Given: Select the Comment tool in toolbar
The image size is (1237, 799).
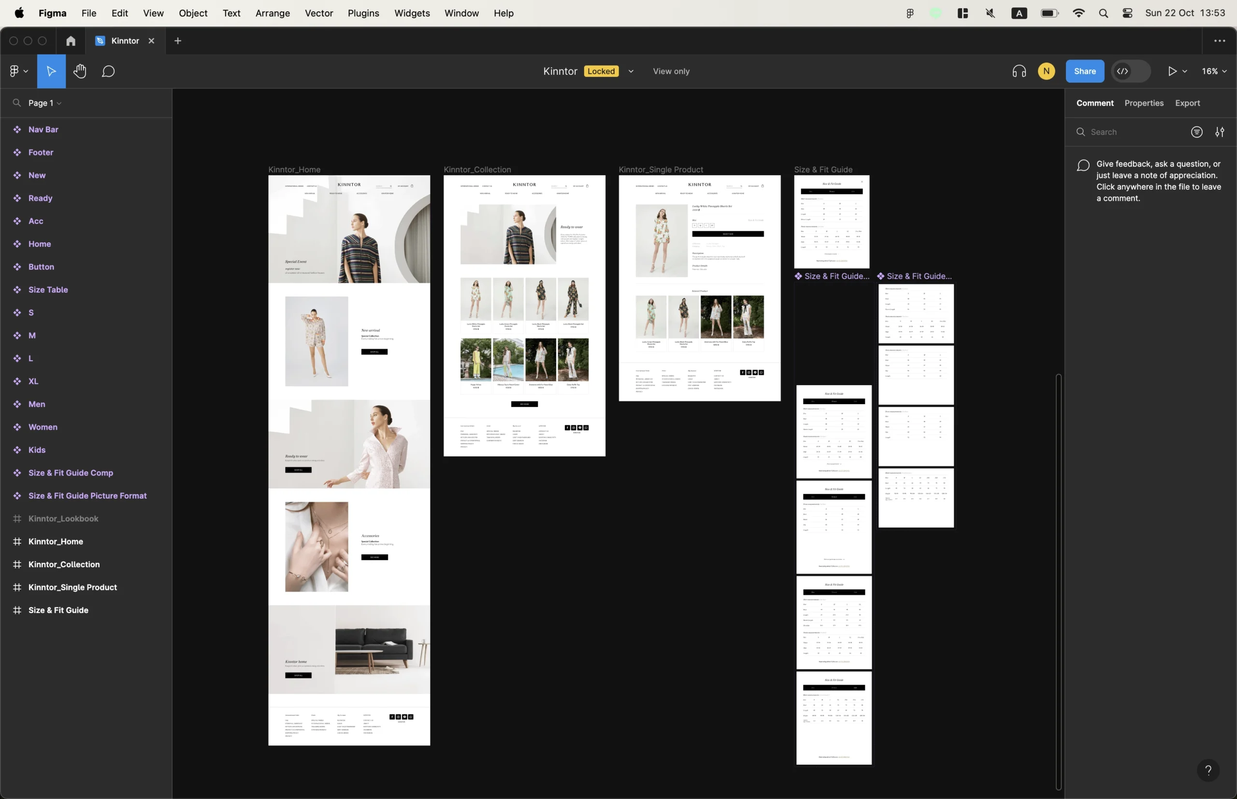Looking at the screenshot, I should [108, 71].
